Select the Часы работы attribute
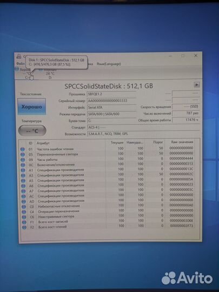The height and width of the screenshot is (292, 219). click(47, 160)
